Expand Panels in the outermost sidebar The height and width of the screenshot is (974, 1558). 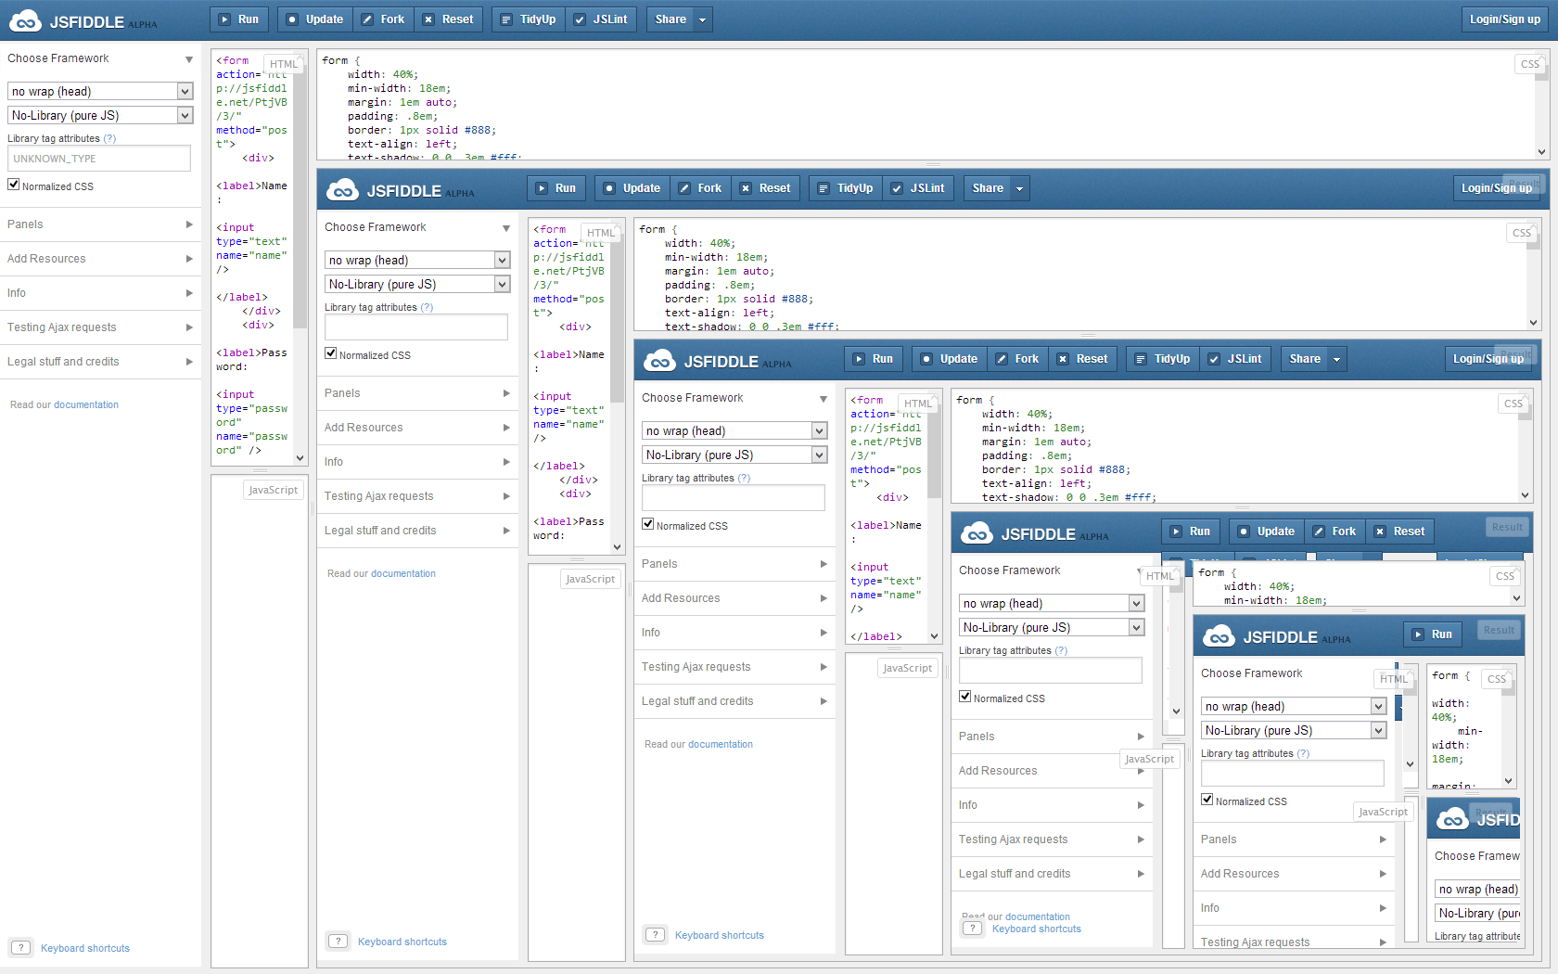tap(100, 224)
